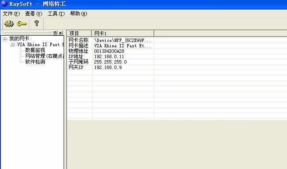Viewport: 287px width, 169px height.
Task: Click the 网卡1 column header
Action: coord(123,34)
